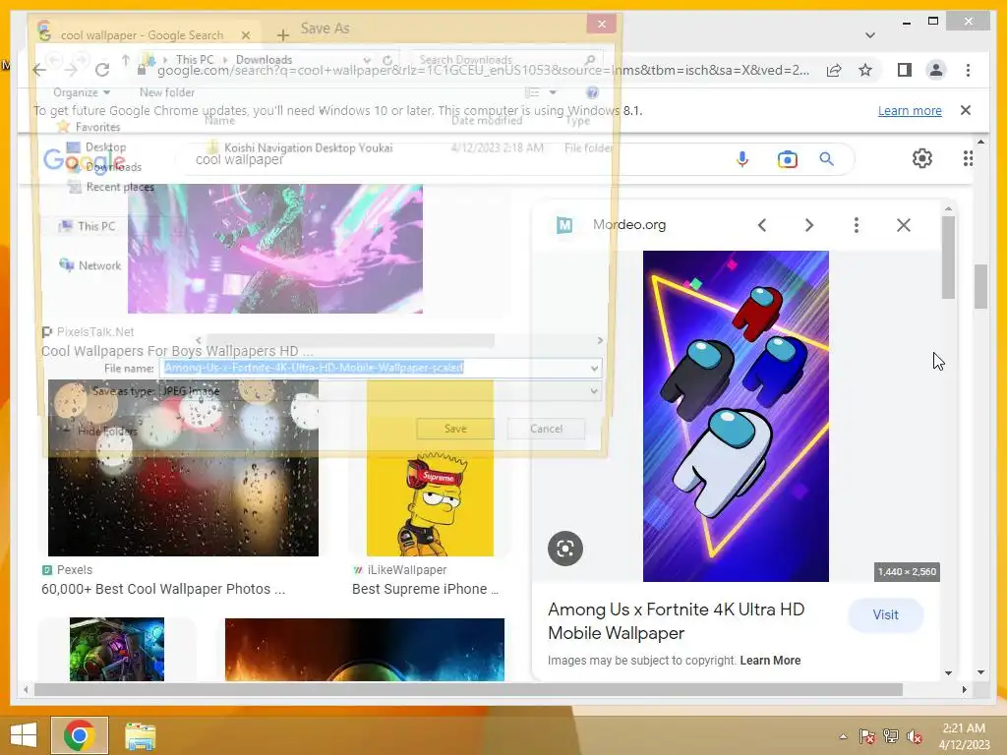1007x755 pixels.
Task: Select Network in Save As navigation pane
Action: 90,265
